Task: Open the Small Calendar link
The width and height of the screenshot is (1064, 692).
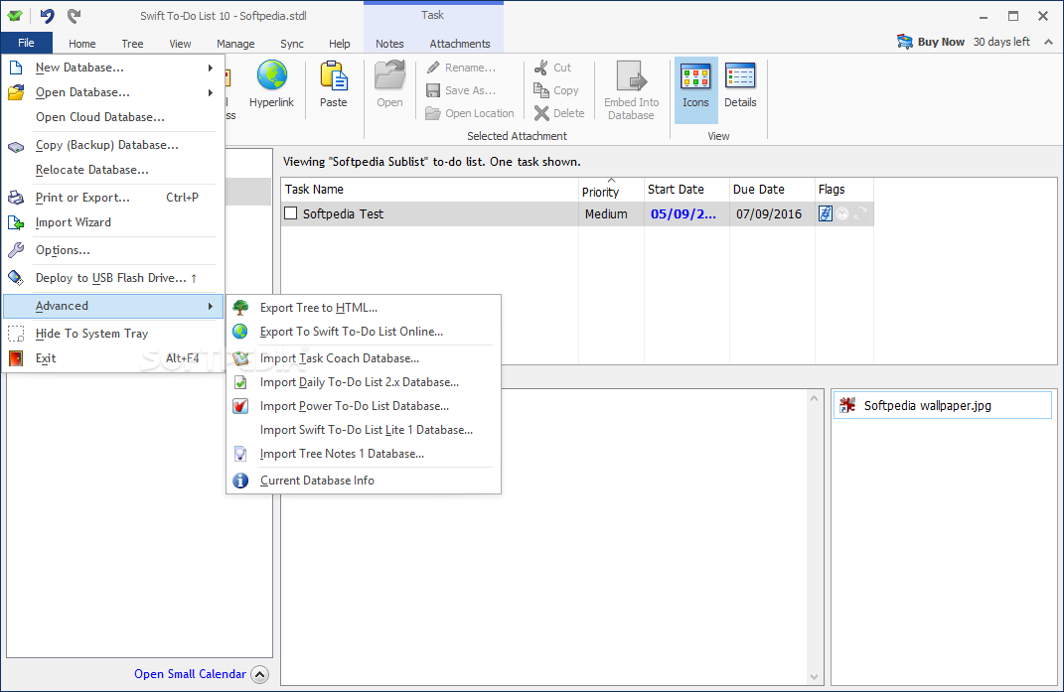Action: click(190, 674)
